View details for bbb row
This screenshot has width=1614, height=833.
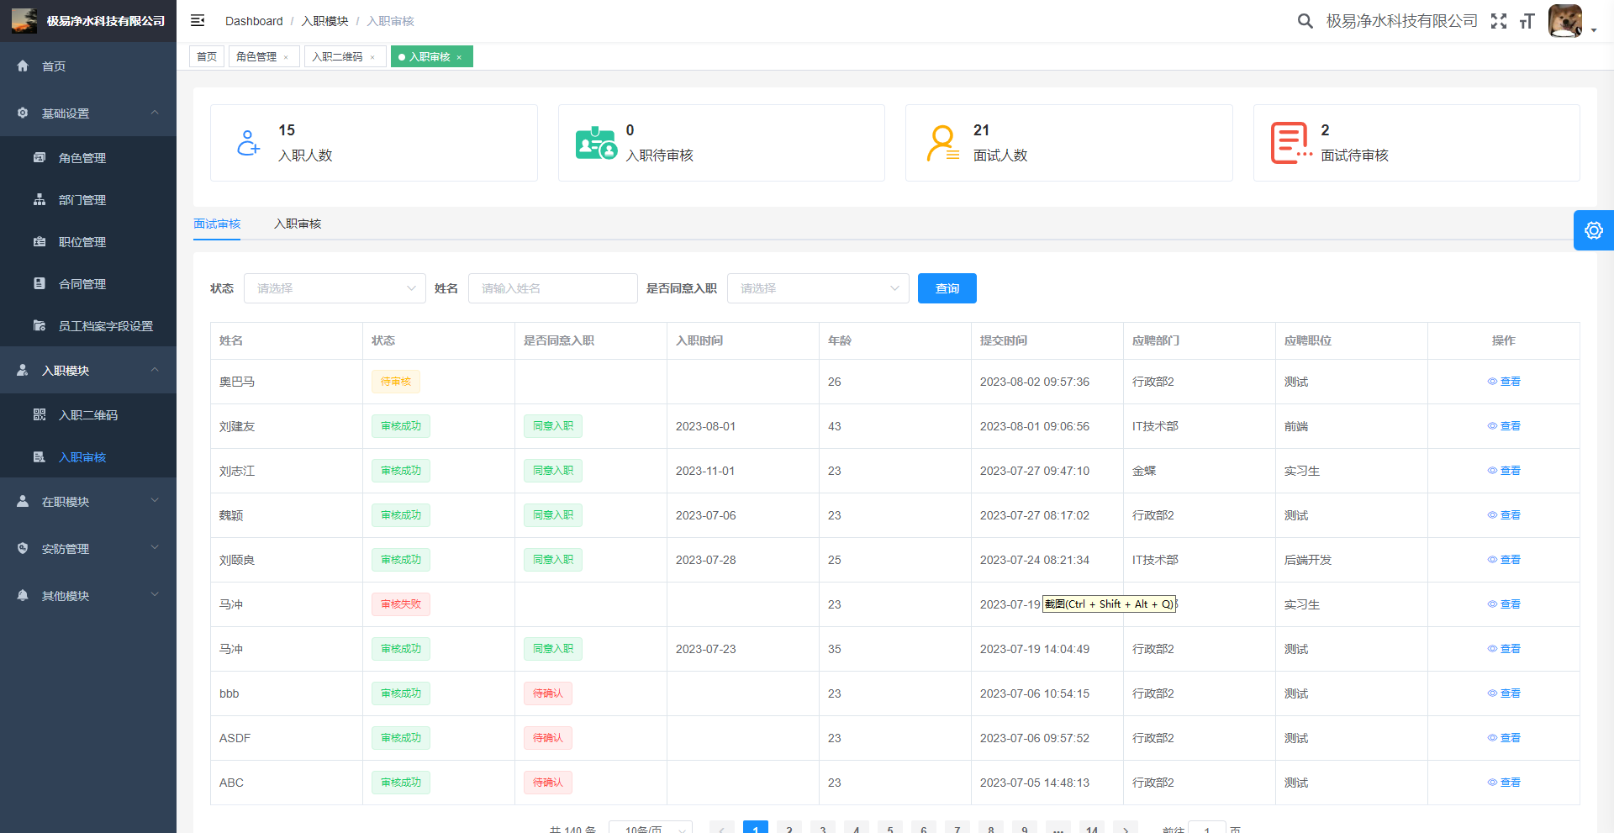point(1504,693)
